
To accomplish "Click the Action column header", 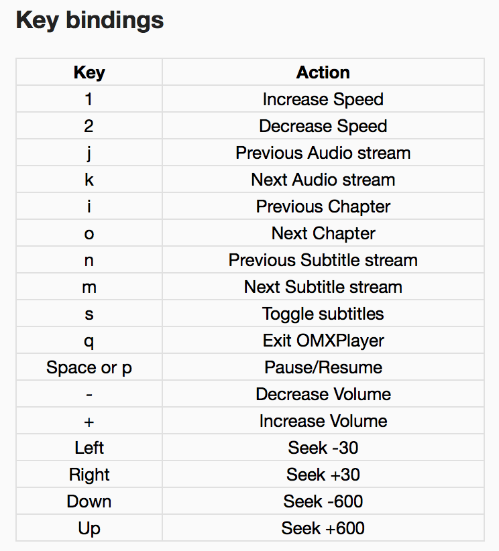I will pyautogui.click(x=323, y=72).
